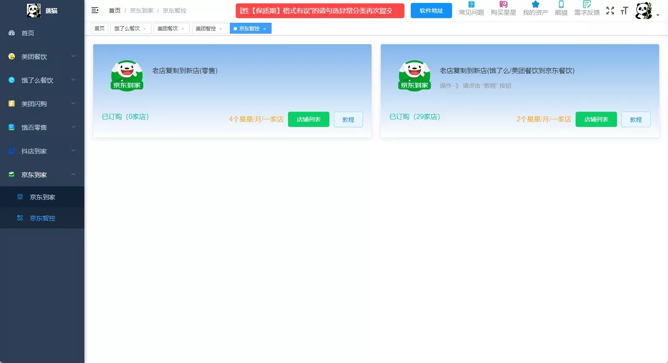Click 京东到家 logo on the 零售 card
The image size is (668, 363).
[x=127, y=75]
